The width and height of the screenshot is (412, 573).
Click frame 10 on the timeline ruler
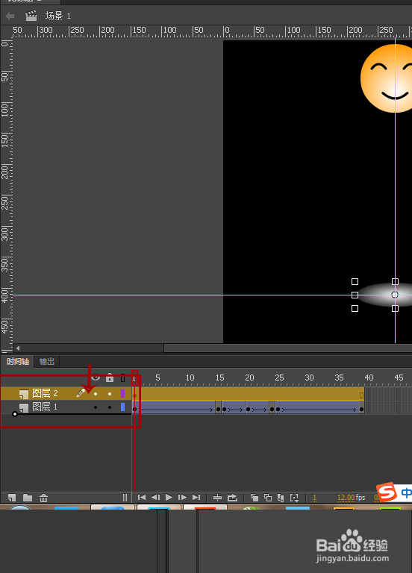tap(190, 378)
